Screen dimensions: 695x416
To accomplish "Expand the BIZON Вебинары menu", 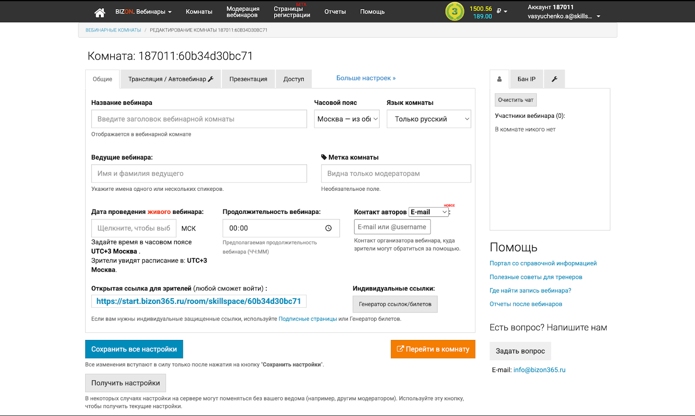I will 143,12.
